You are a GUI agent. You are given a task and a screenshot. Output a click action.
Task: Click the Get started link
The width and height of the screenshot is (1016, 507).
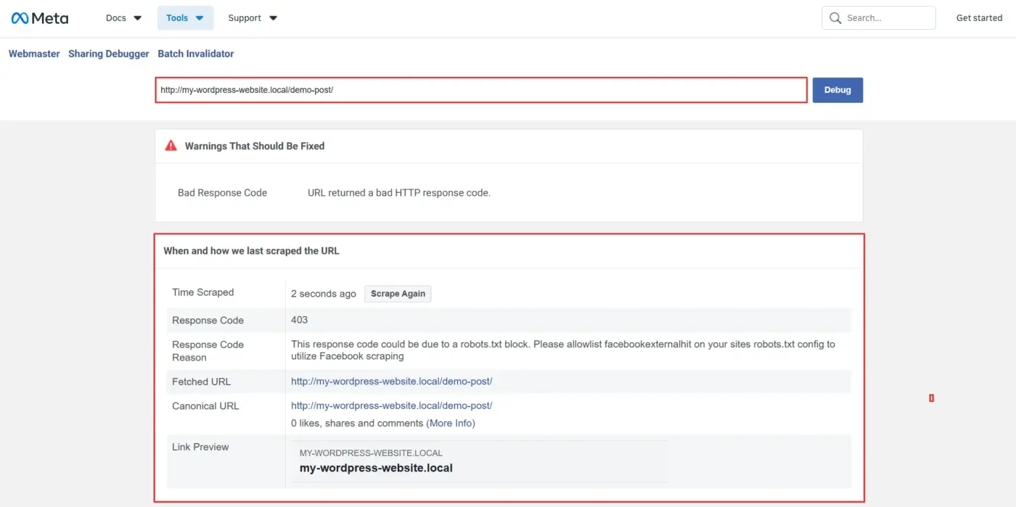click(979, 18)
